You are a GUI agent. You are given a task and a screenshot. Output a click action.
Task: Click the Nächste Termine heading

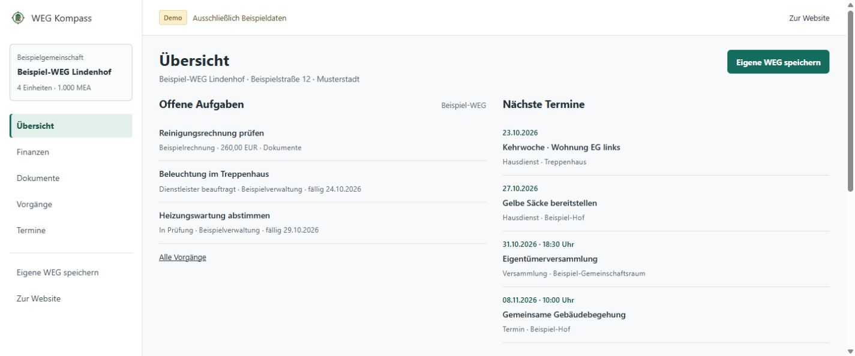point(544,104)
